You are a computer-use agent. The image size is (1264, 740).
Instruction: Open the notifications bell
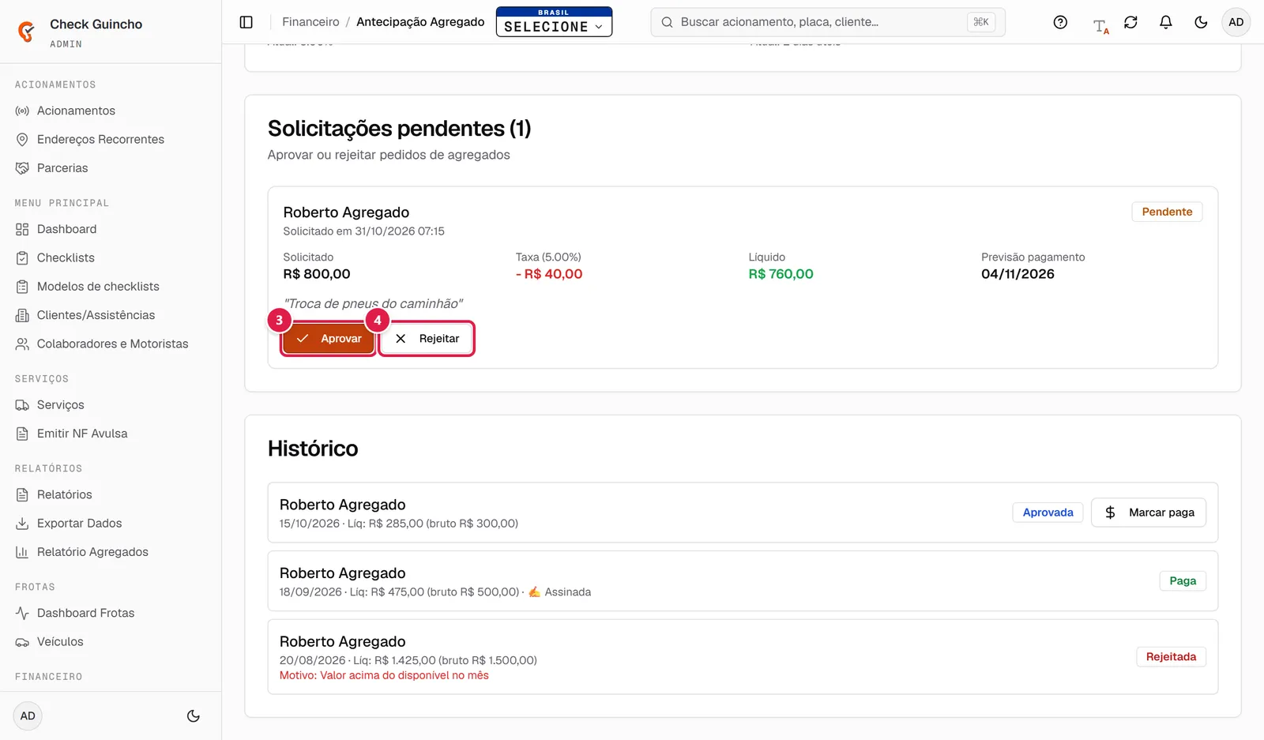click(x=1165, y=22)
